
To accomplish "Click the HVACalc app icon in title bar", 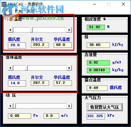I will tap(4, 4).
